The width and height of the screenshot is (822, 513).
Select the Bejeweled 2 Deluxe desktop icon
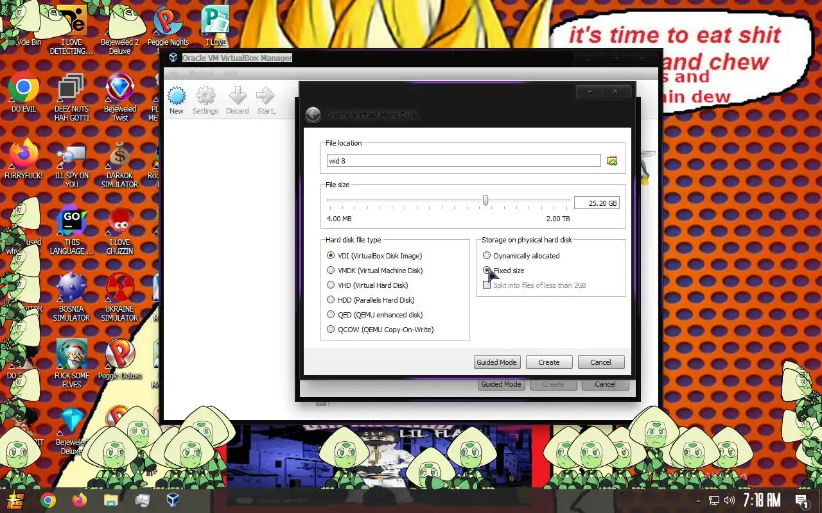(x=120, y=30)
